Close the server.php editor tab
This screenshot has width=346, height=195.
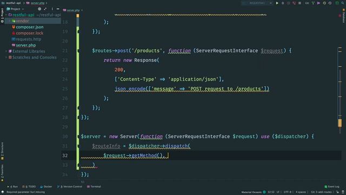pos(82,10)
